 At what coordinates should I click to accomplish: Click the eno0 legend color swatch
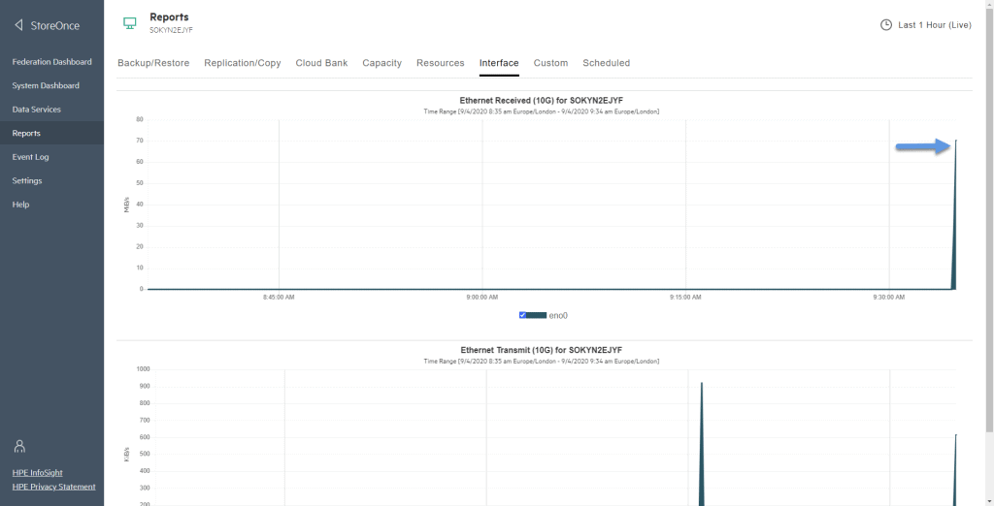point(536,315)
